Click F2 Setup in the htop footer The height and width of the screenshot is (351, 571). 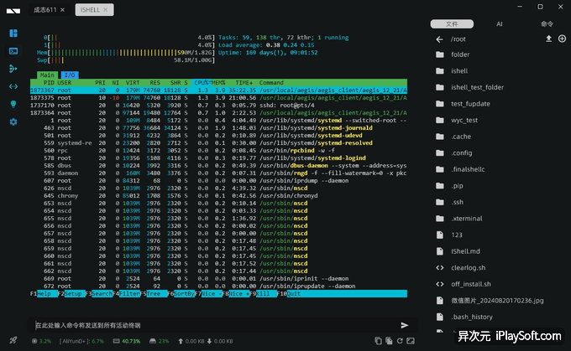[x=71, y=293]
